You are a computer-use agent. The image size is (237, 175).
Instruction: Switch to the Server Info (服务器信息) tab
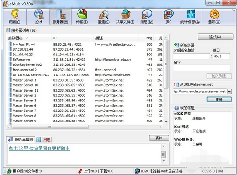tap(20, 139)
